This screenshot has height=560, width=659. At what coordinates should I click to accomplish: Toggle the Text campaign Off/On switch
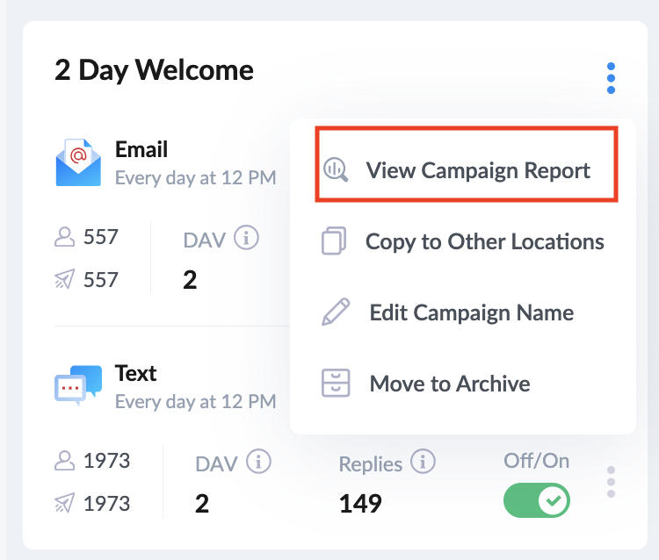pos(536,501)
